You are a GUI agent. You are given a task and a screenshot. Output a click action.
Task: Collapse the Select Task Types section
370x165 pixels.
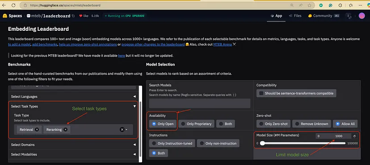(x=73, y=107)
